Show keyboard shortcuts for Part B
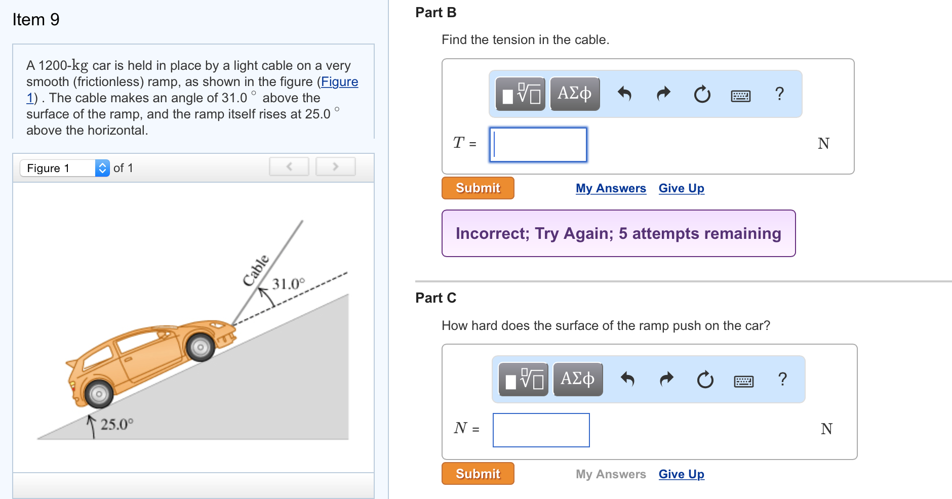Image resolution: width=952 pixels, height=499 pixels. coord(741,95)
